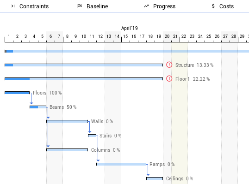Click the Walls task bar

pos(67,121)
